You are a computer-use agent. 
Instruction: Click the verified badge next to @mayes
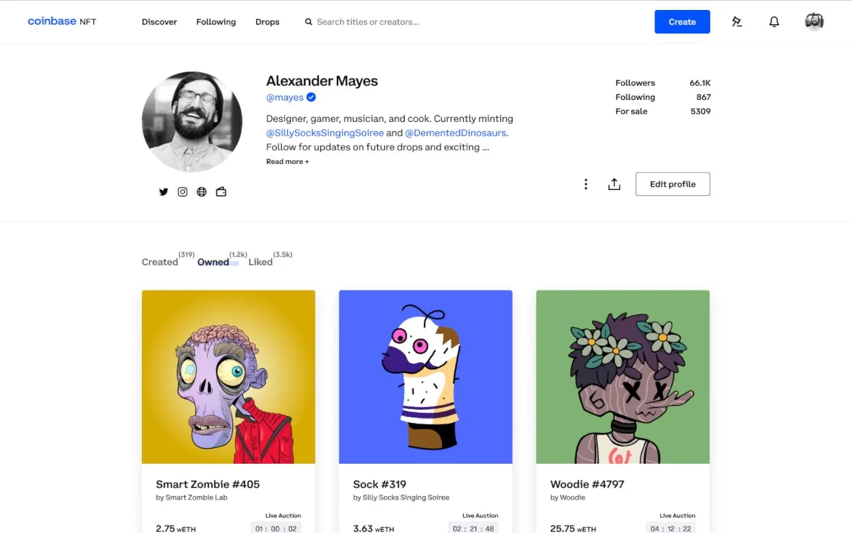click(311, 97)
